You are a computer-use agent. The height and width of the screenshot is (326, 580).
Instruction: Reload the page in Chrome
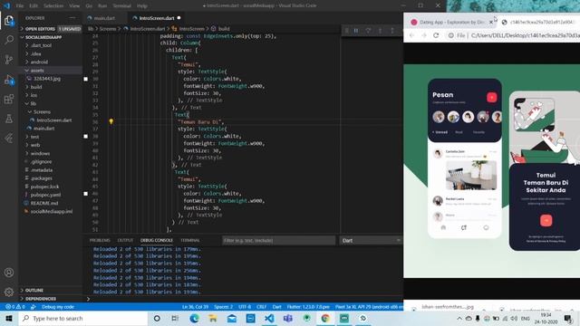tap(436, 35)
